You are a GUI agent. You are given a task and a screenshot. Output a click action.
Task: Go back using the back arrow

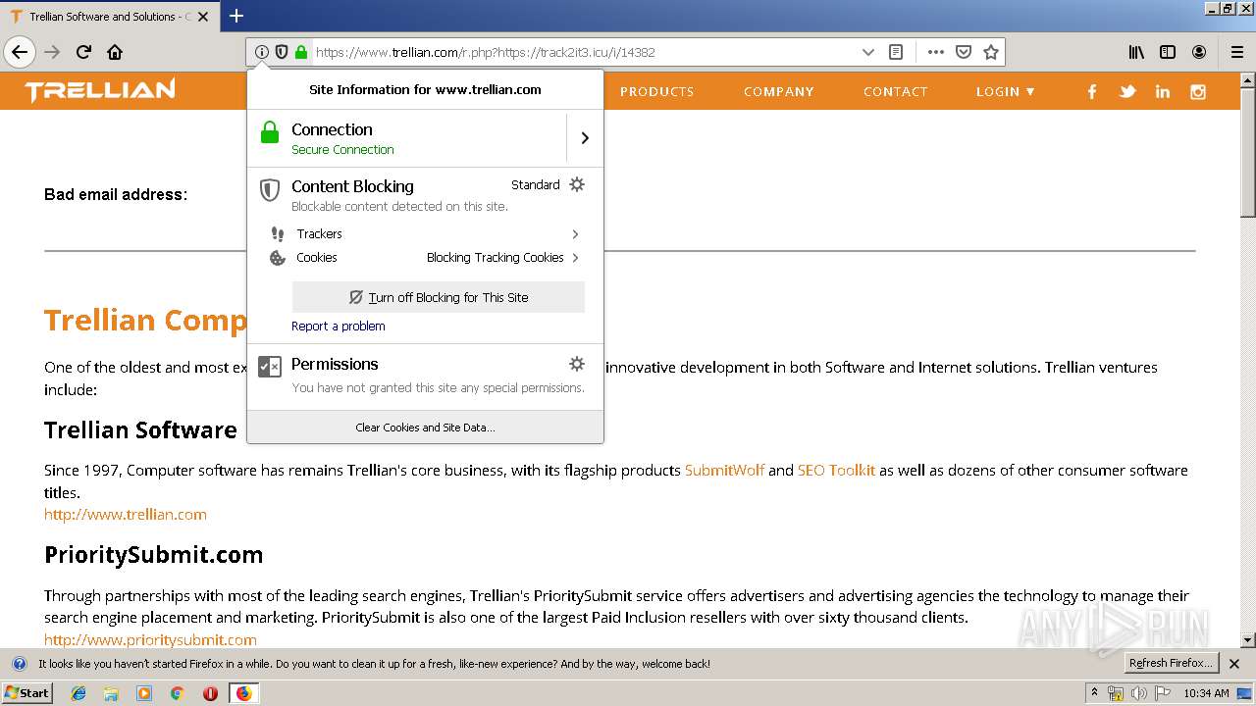(x=20, y=52)
